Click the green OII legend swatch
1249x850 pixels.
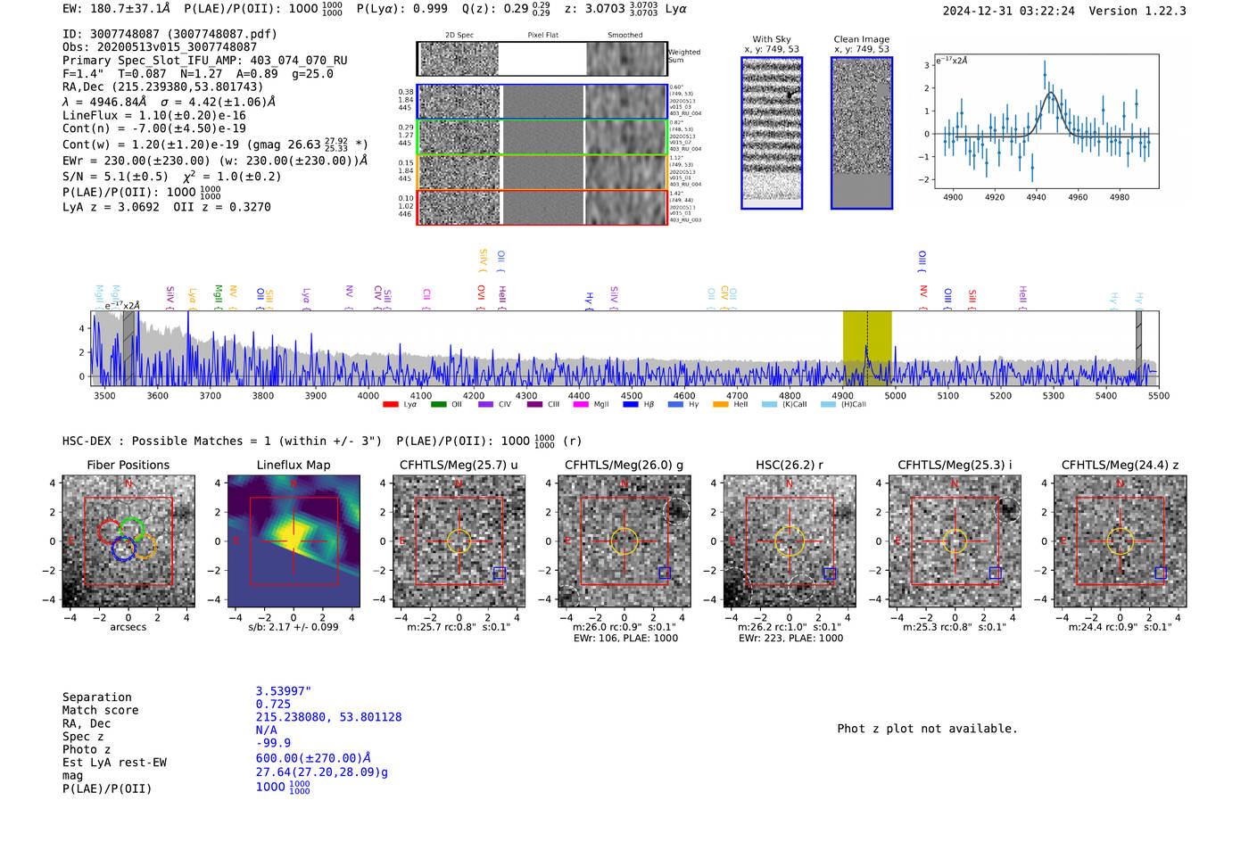438,405
